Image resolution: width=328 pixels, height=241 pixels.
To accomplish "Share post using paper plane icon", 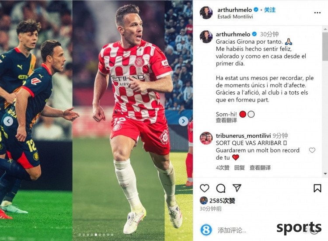I will 237,188.
